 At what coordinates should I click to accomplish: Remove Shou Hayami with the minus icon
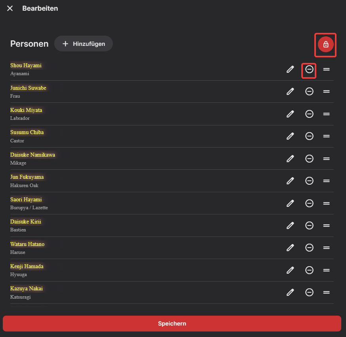point(309,69)
